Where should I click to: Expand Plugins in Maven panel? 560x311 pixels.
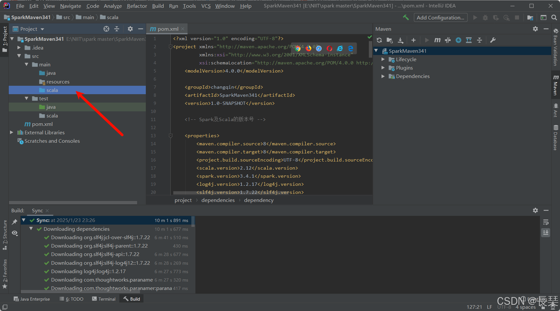(383, 68)
